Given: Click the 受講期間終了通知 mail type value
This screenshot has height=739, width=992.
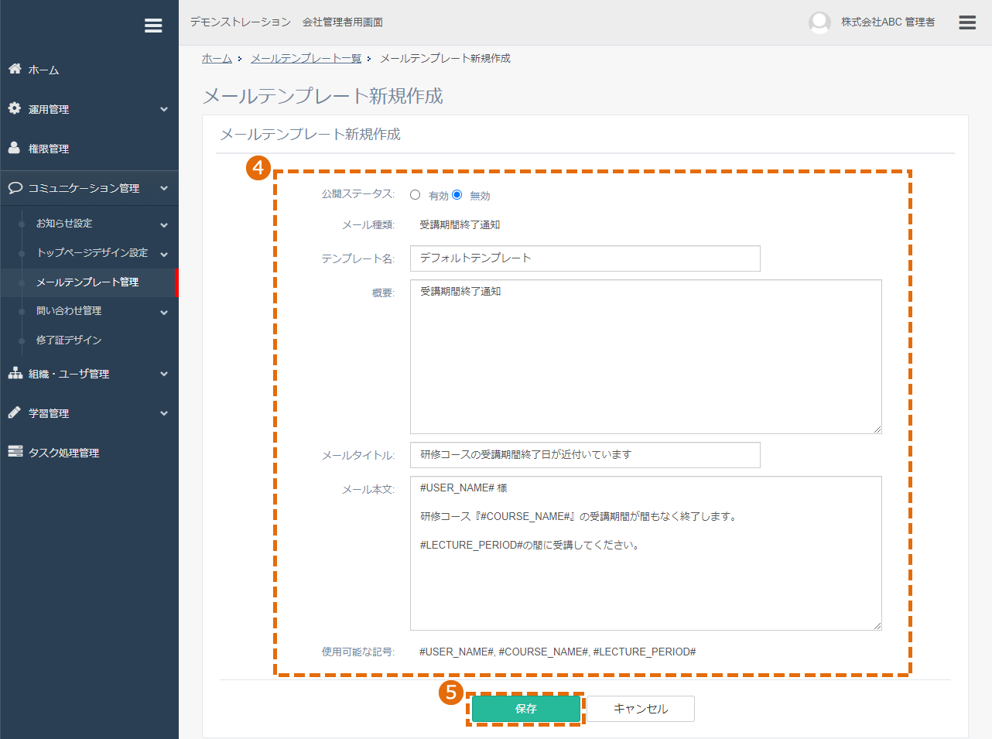Looking at the screenshot, I should (x=460, y=225).
